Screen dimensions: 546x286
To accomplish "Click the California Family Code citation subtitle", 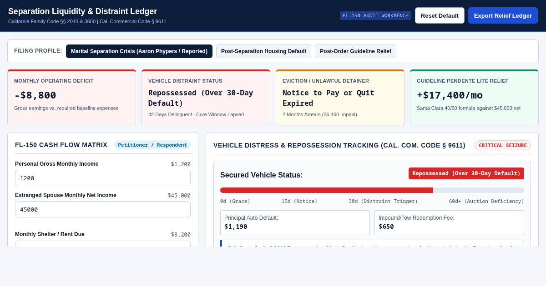I will [x=87, y=21].
